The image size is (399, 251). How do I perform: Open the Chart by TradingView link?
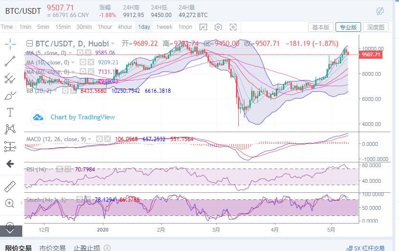[x=82, y=117]
